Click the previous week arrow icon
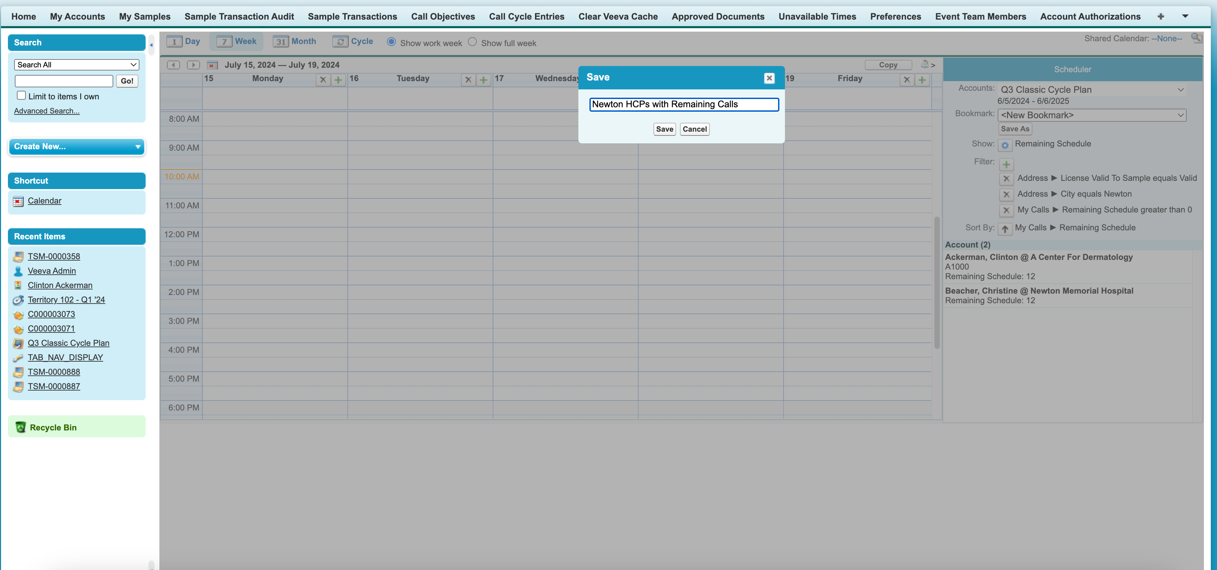This screenshot has width=1217, height=570. (174, 65)
